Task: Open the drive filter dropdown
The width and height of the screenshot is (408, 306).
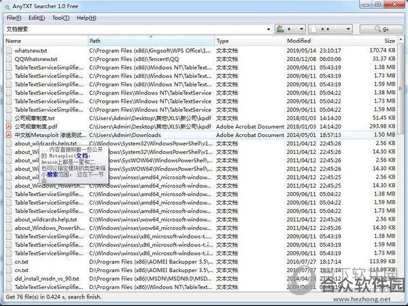Action: (x=290, y=29)
